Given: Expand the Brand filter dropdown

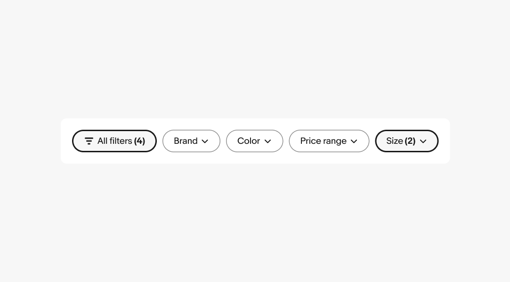Looking at the screenshot, I should click(191, 141).
